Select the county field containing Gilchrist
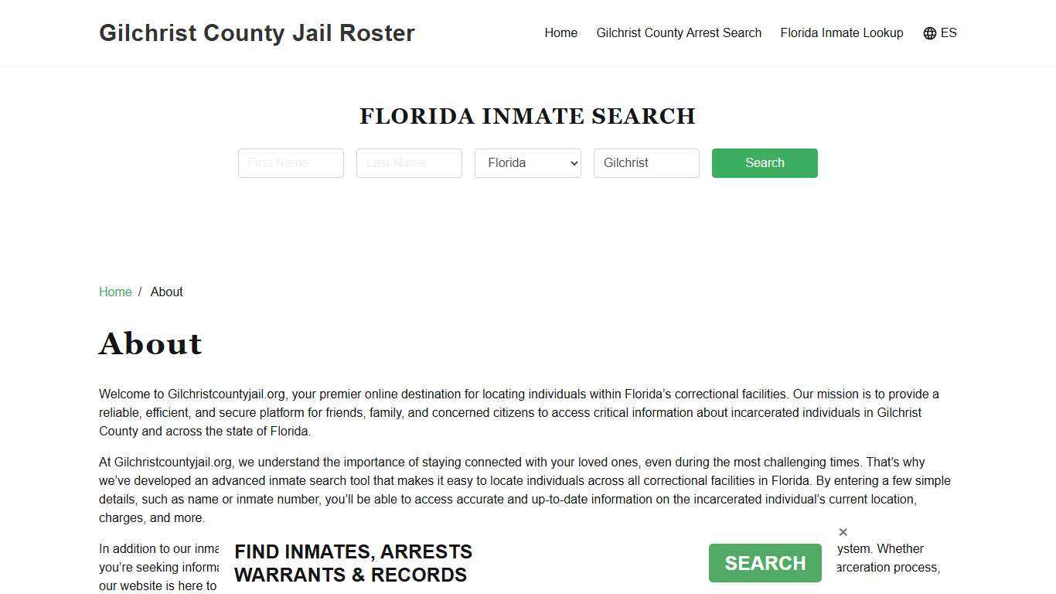The width and height of the screenshot is (1056, 594). [646, 163]
